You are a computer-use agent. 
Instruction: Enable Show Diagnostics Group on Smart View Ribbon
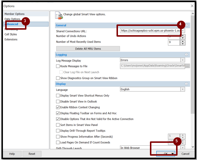(x=58, y=78)
